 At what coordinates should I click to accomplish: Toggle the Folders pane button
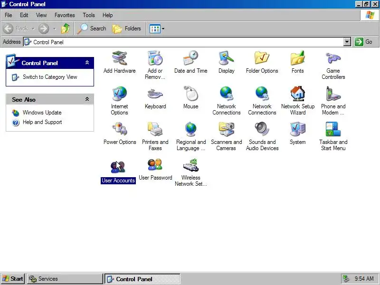(x=126, y=28)
